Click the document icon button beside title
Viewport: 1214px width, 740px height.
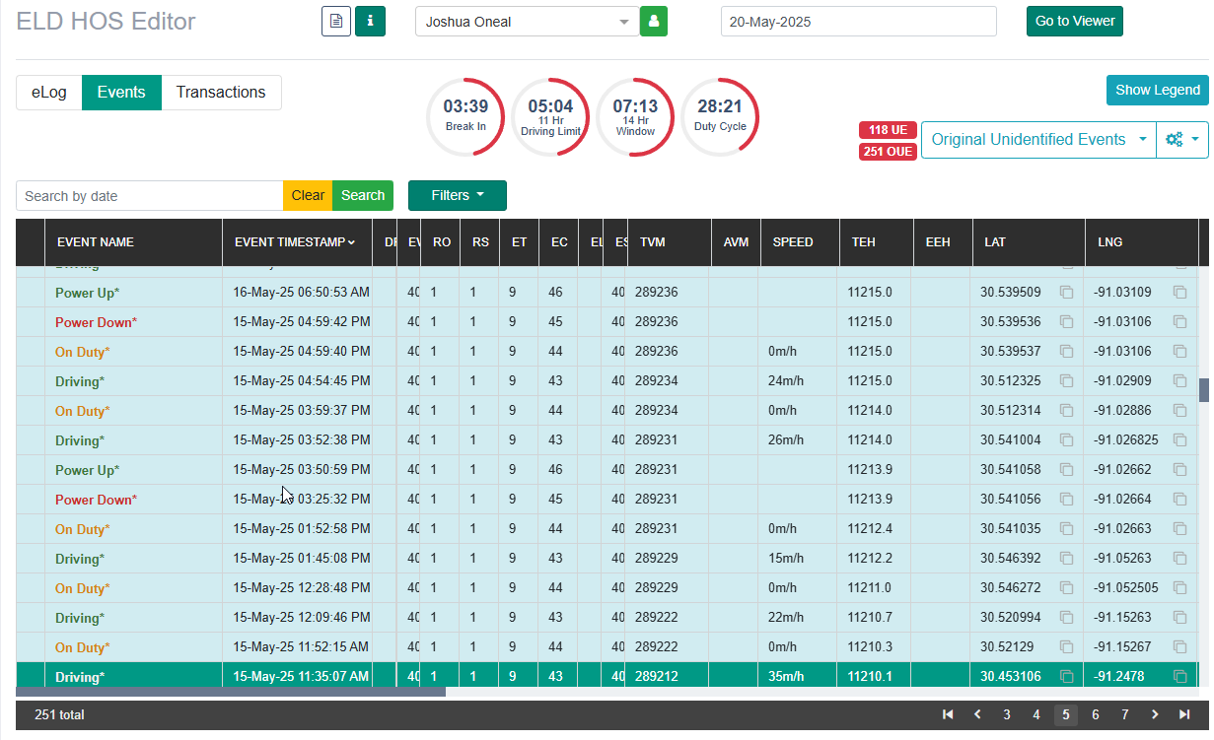tap(336, 21)
